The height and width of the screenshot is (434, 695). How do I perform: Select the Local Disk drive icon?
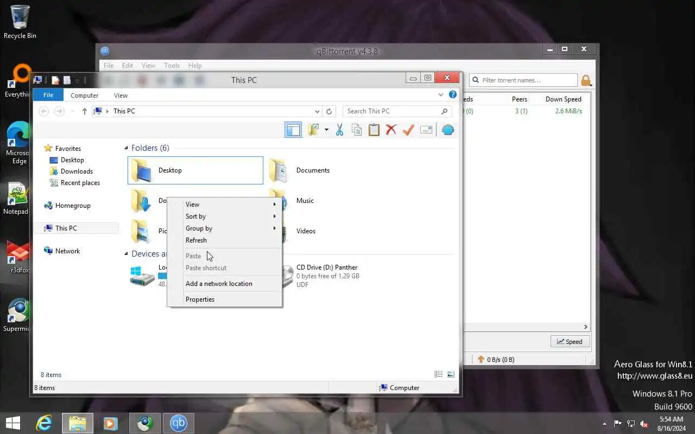(142, 276)
